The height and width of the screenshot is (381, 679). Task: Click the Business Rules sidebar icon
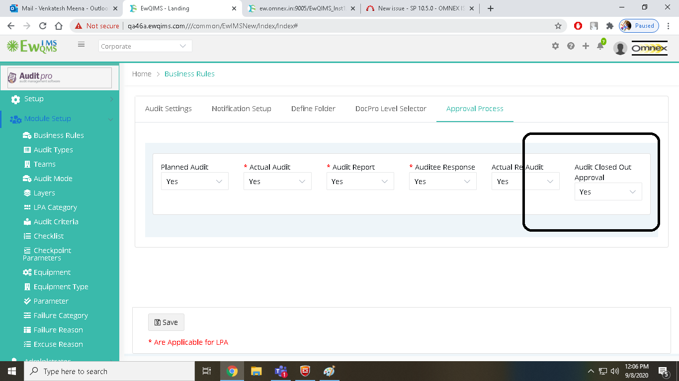[x=27, y=135]
